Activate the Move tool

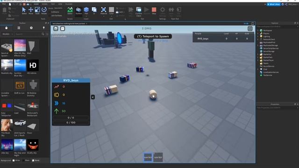tap(31, 11)
